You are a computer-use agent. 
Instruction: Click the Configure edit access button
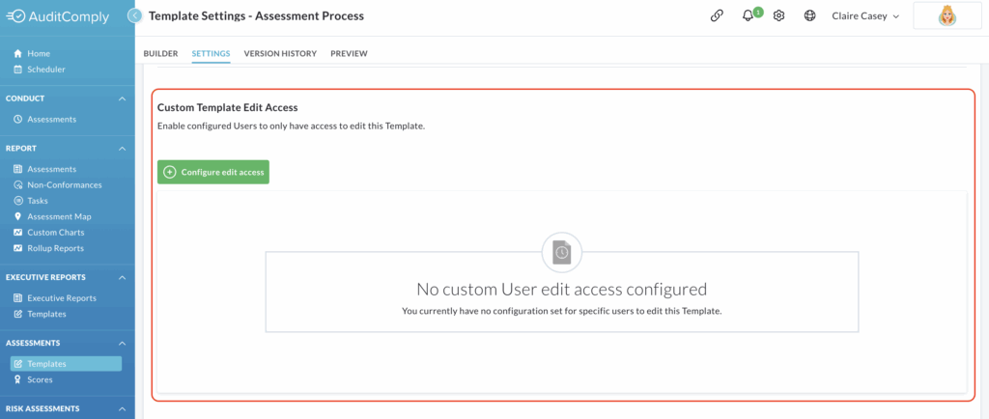(213, 172)
